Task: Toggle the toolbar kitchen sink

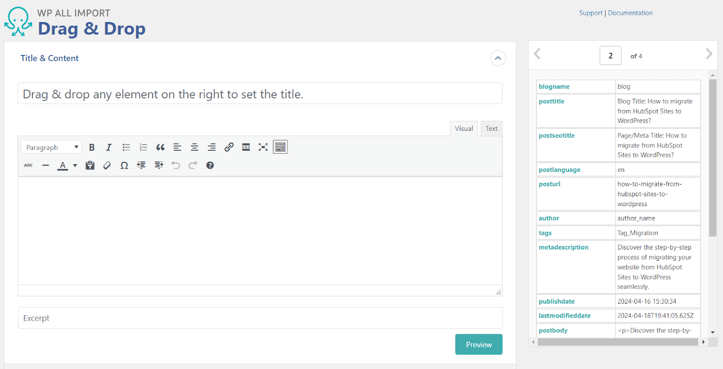Action: coord(280,147)
